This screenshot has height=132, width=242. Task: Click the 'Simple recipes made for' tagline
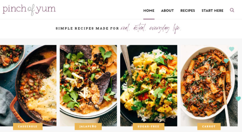87,28
